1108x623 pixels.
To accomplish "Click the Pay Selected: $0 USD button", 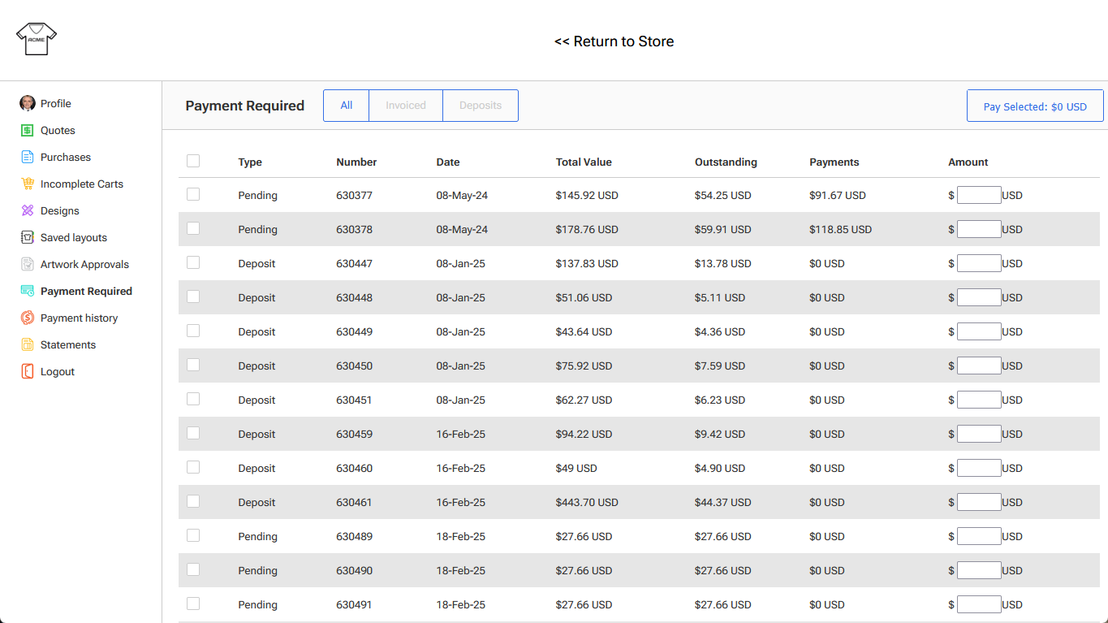I will [x=1035, y=106].
